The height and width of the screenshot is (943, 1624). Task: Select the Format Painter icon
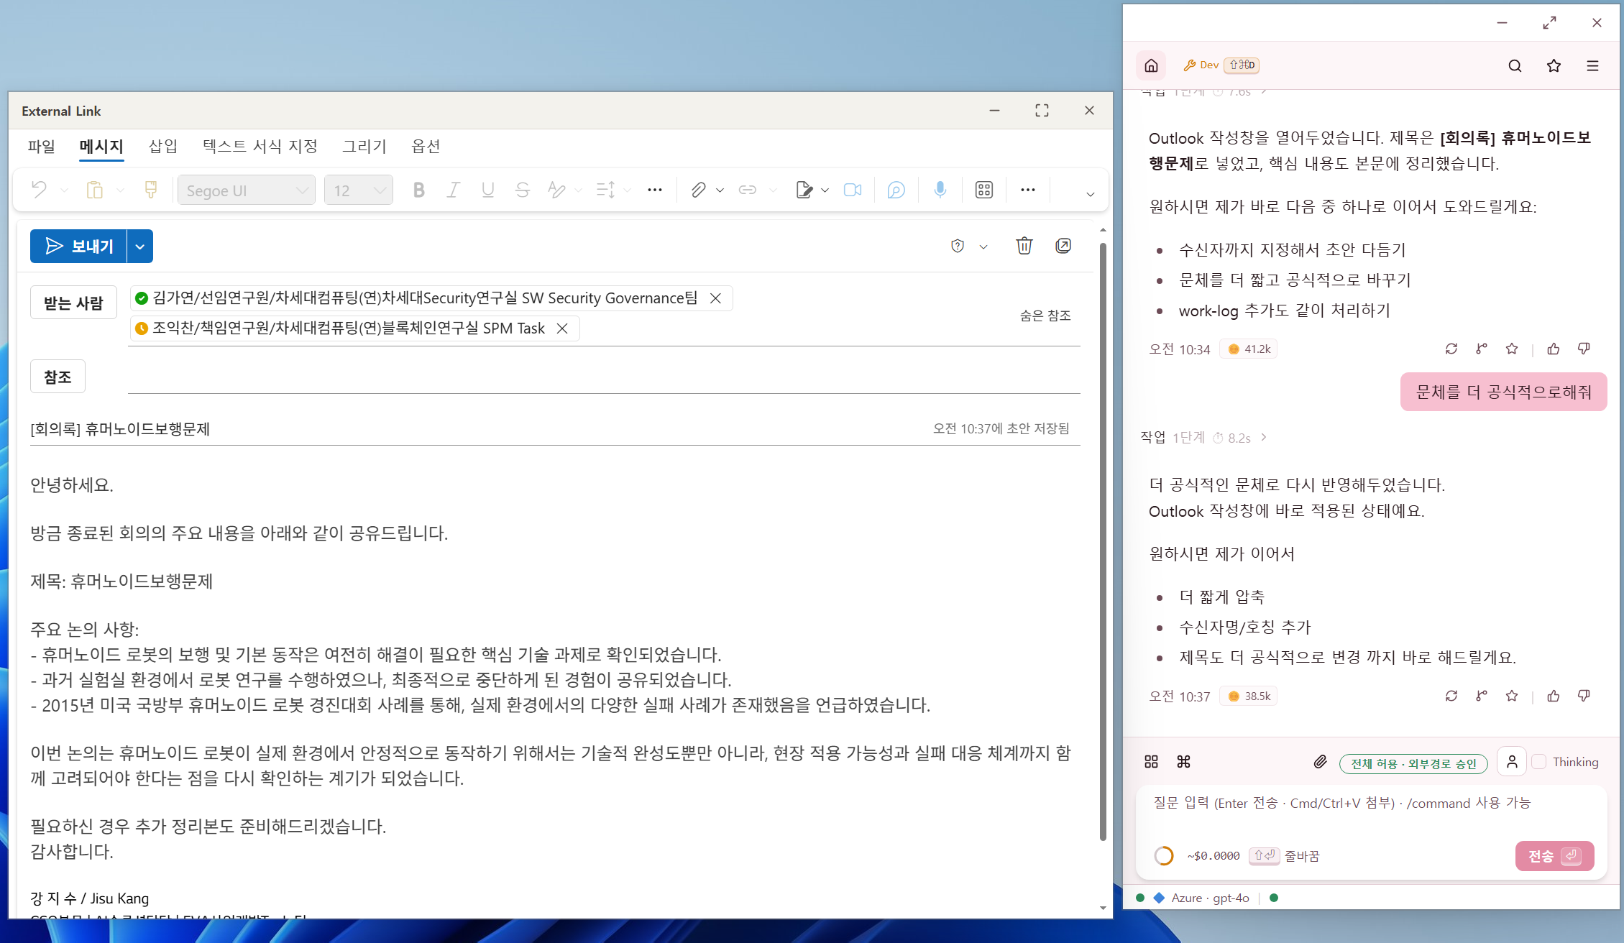click(x=150, y=190)
